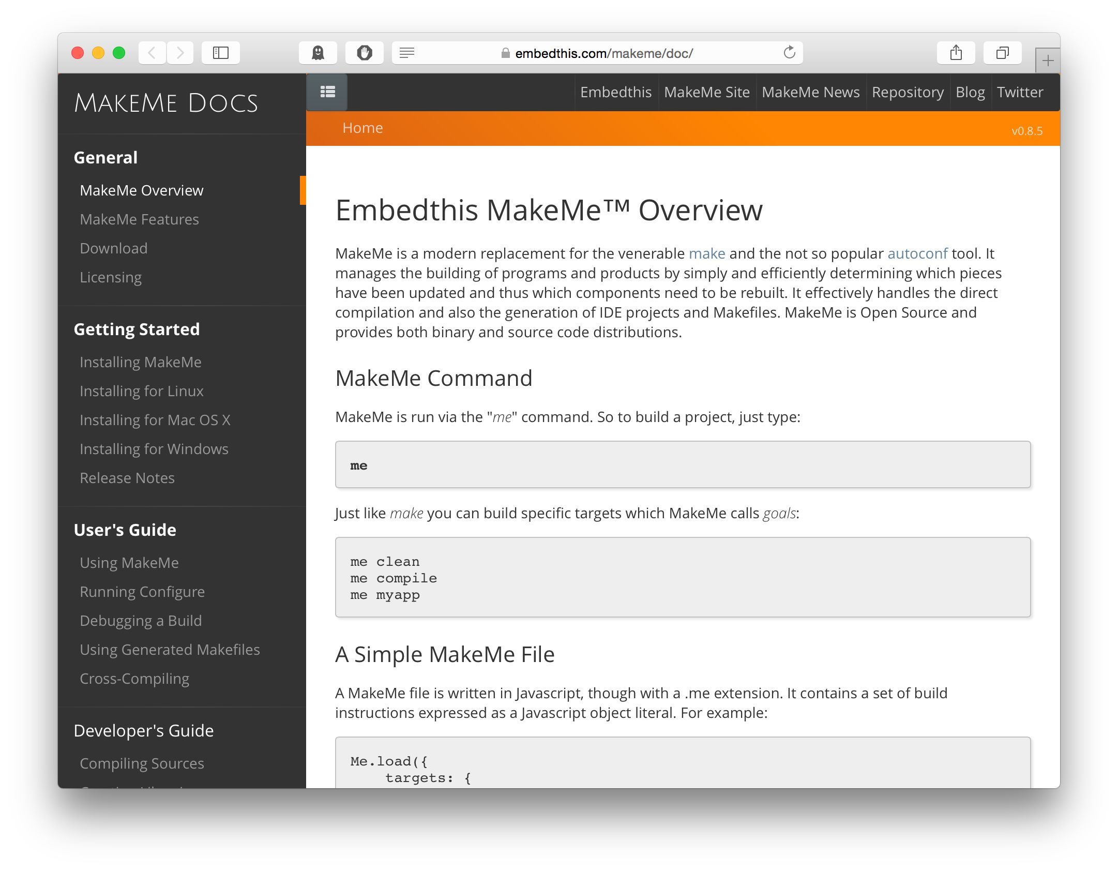Toggle the Safari sidebar icon
The width and height of the screenshot is (1118, 871).
(x=221, y=52)
